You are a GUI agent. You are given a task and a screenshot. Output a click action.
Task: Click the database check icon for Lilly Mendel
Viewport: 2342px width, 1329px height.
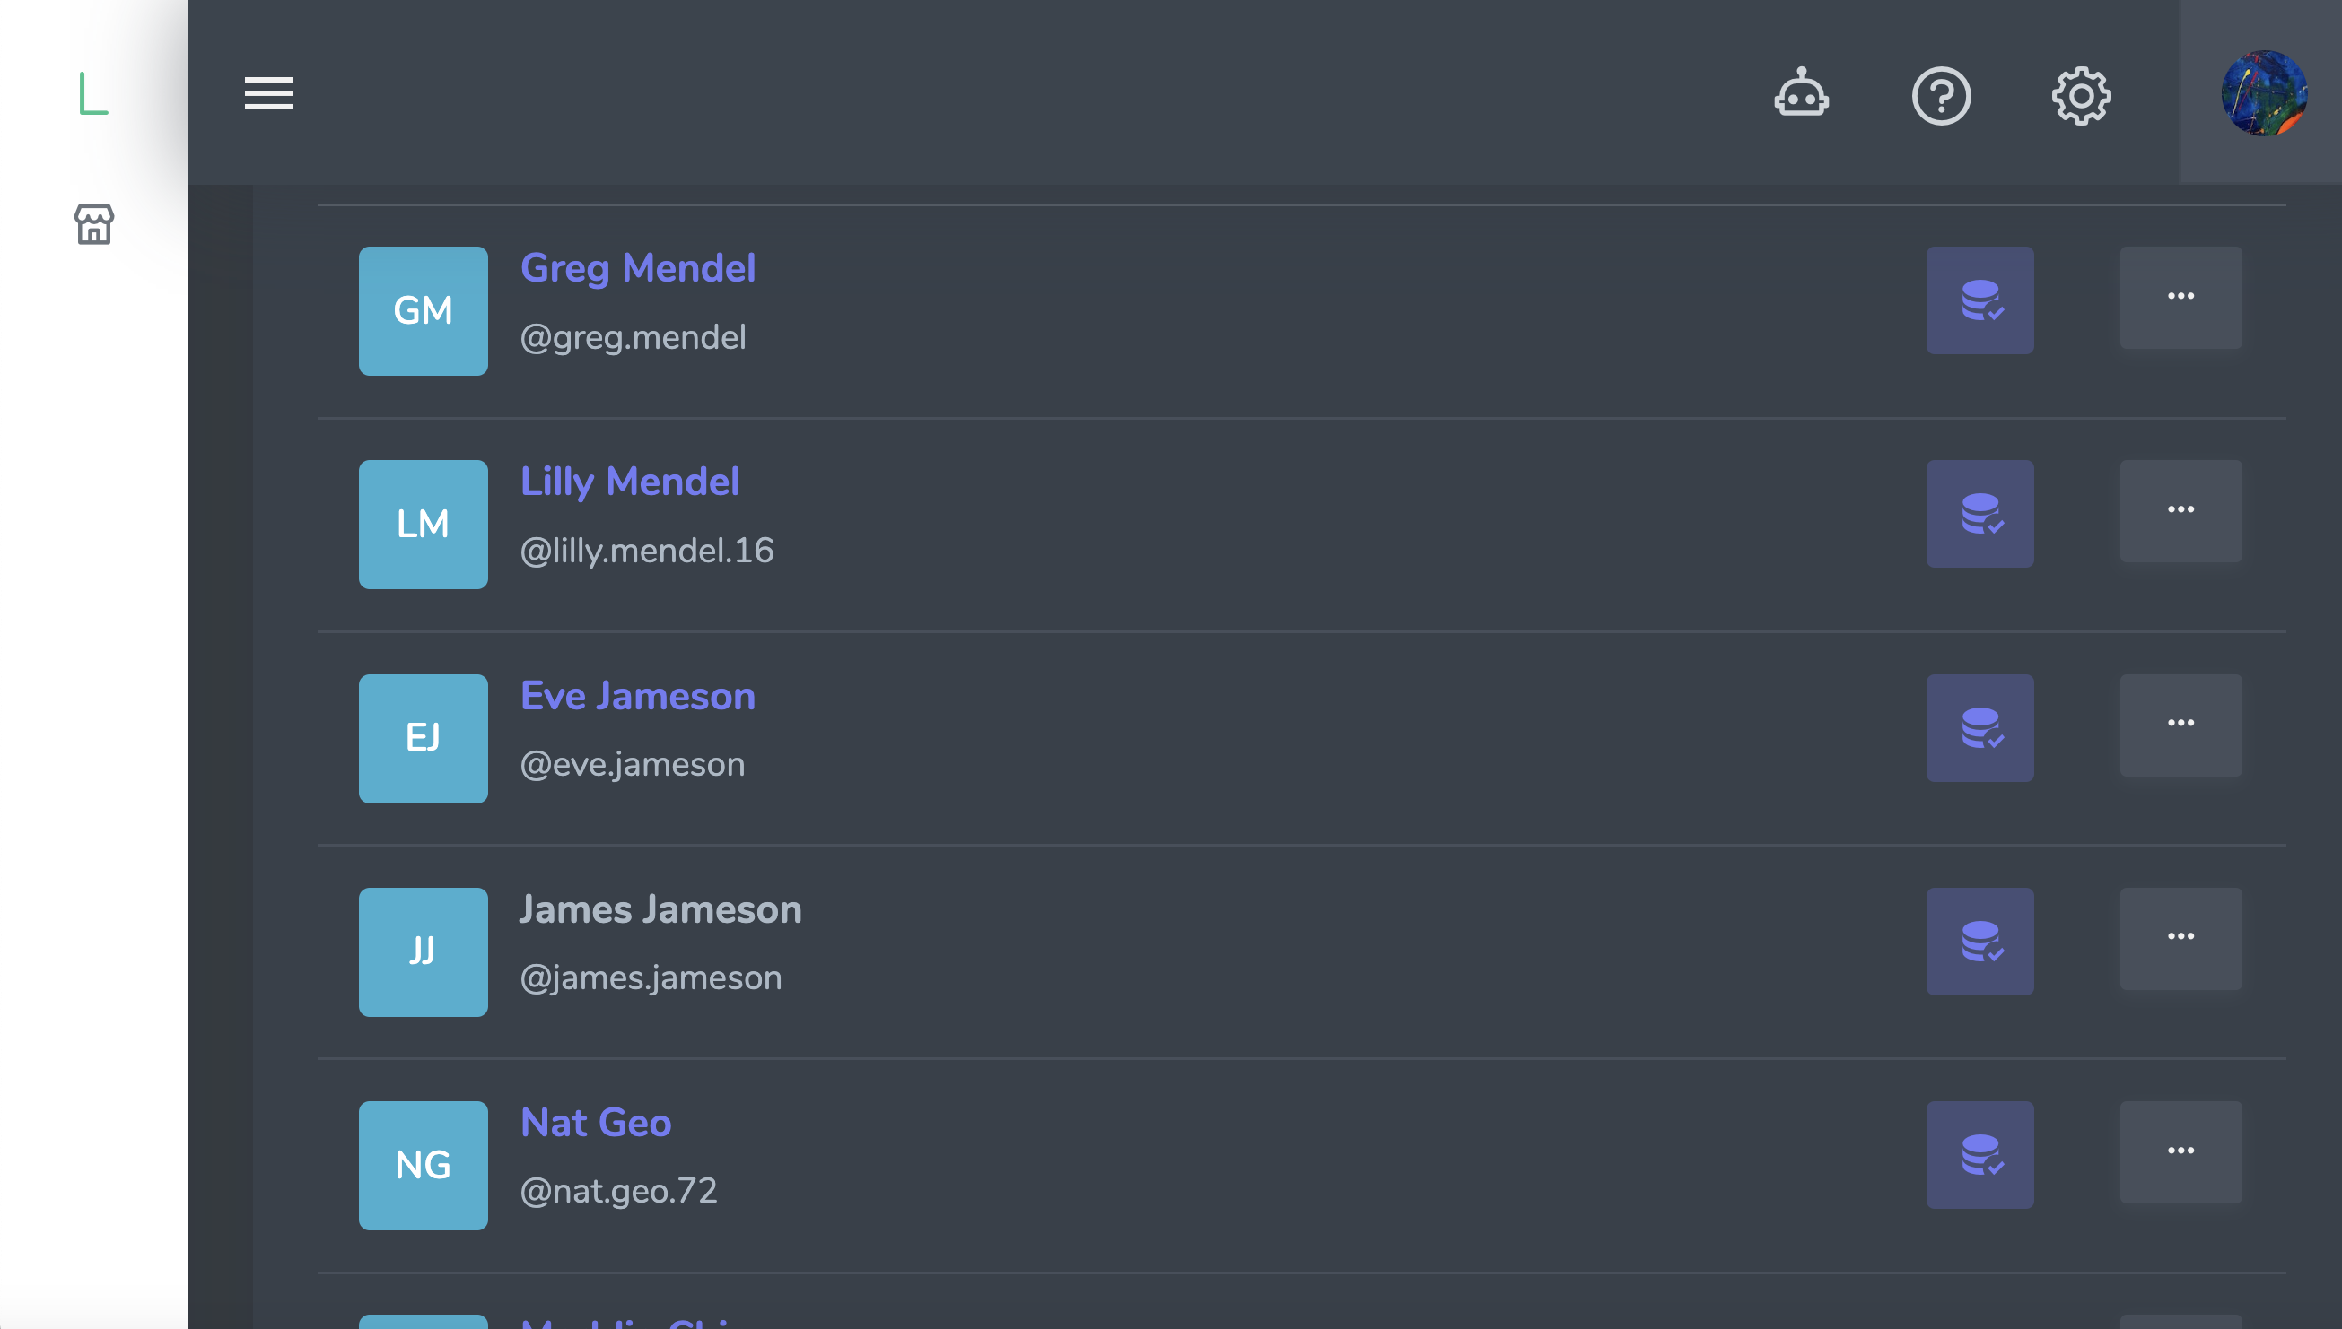pos(1979,514)
